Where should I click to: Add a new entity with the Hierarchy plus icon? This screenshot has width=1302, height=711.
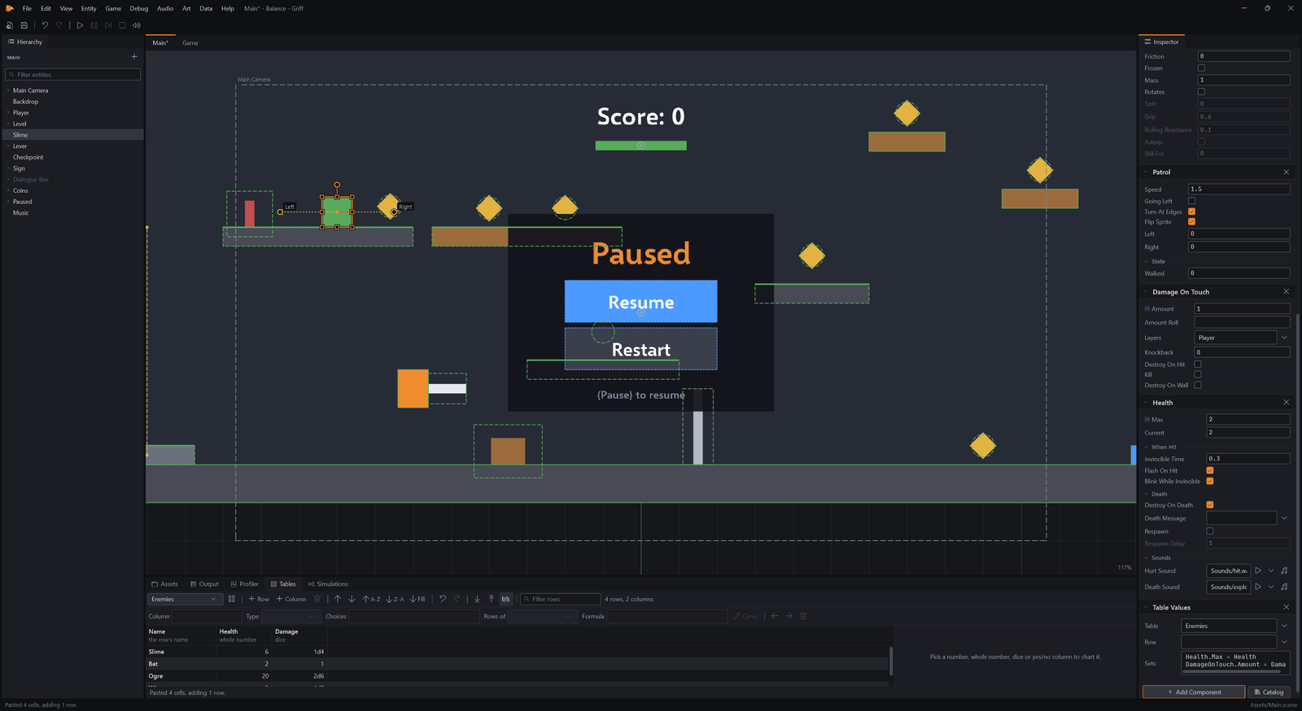134,57
